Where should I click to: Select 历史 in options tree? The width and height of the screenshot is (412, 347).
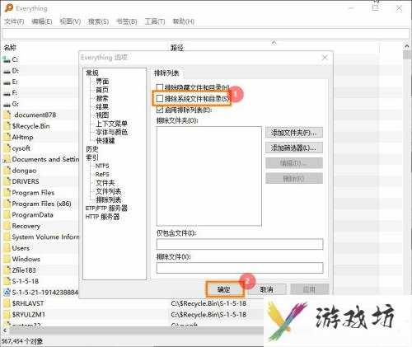[92, 149]
